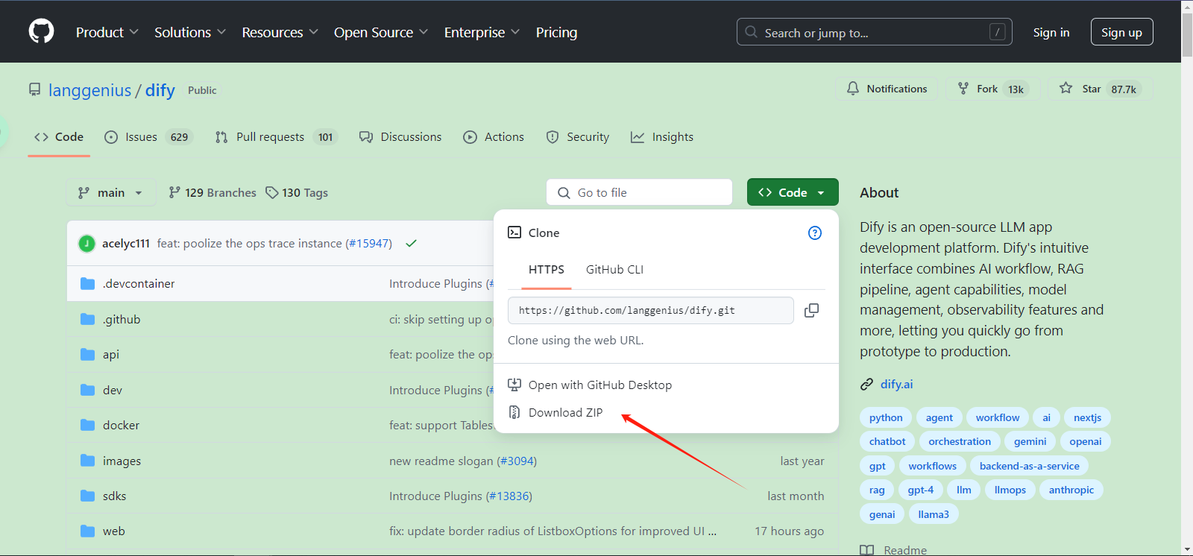The width and height of the screenshot is (1193, 556).
Task: Open the Solutions navigation menu
Action: [189, 33]
